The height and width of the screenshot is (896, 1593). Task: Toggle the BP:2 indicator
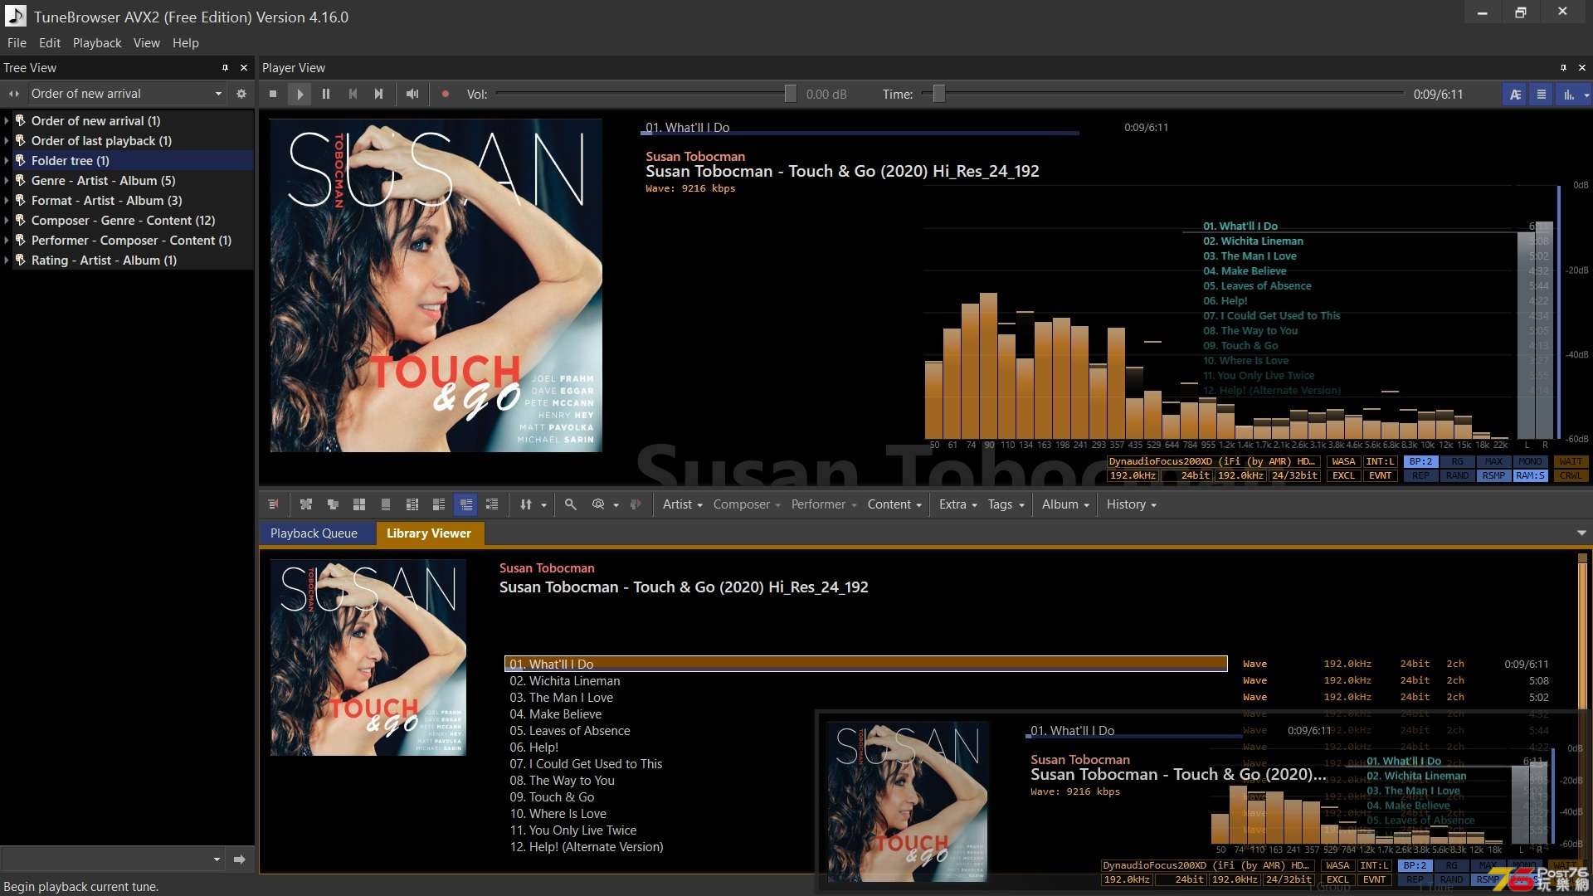pos(1421,462)
